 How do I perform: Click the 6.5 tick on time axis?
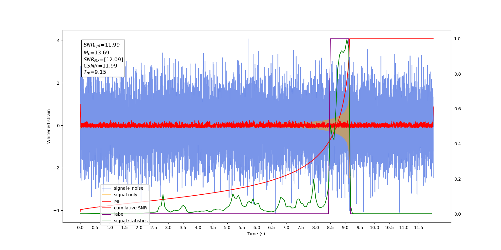click(271, 227)
